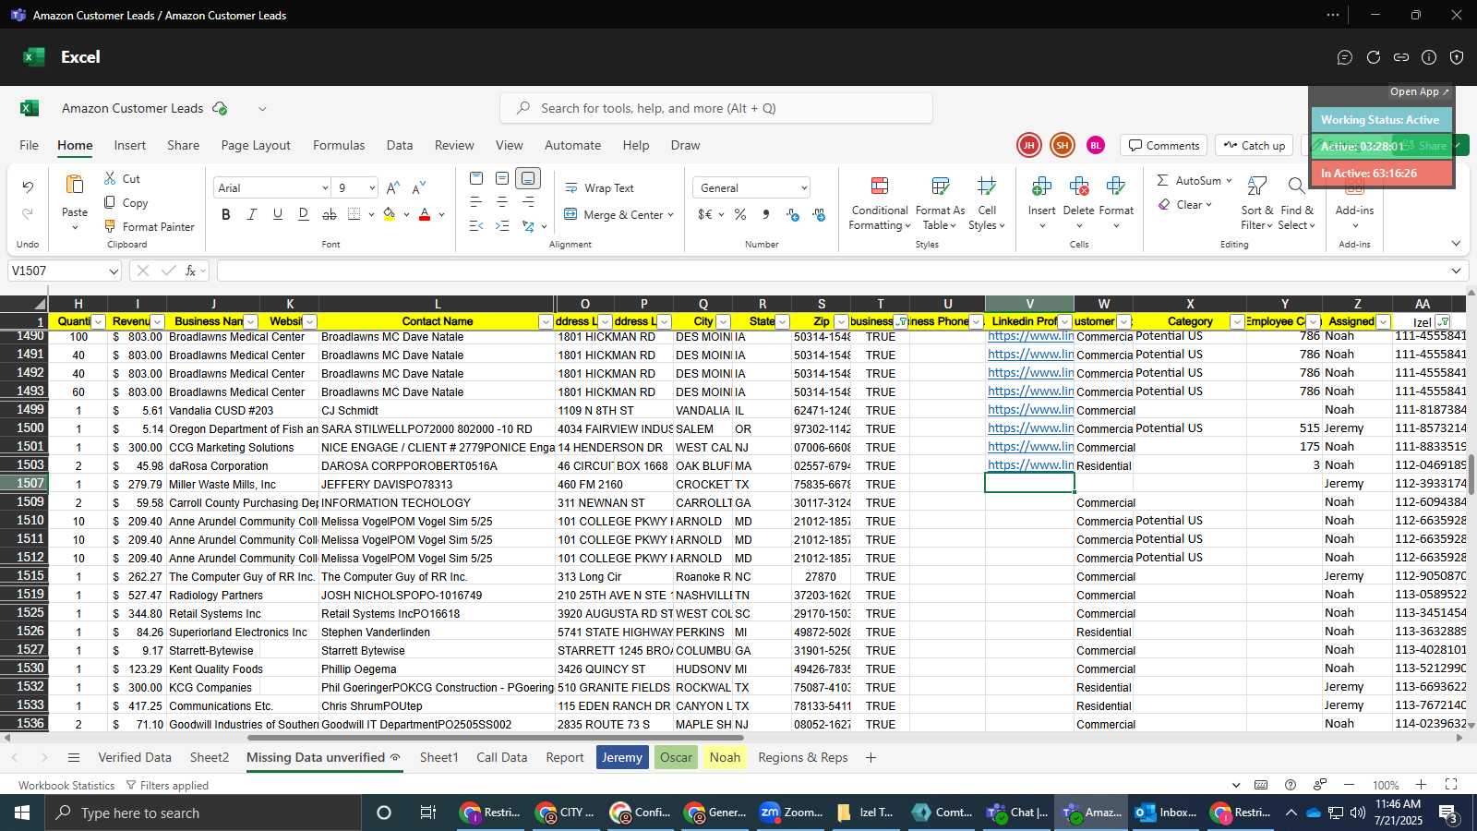
Task: Switch to the Verified Data sheet
Action: (x=135, y=757)
